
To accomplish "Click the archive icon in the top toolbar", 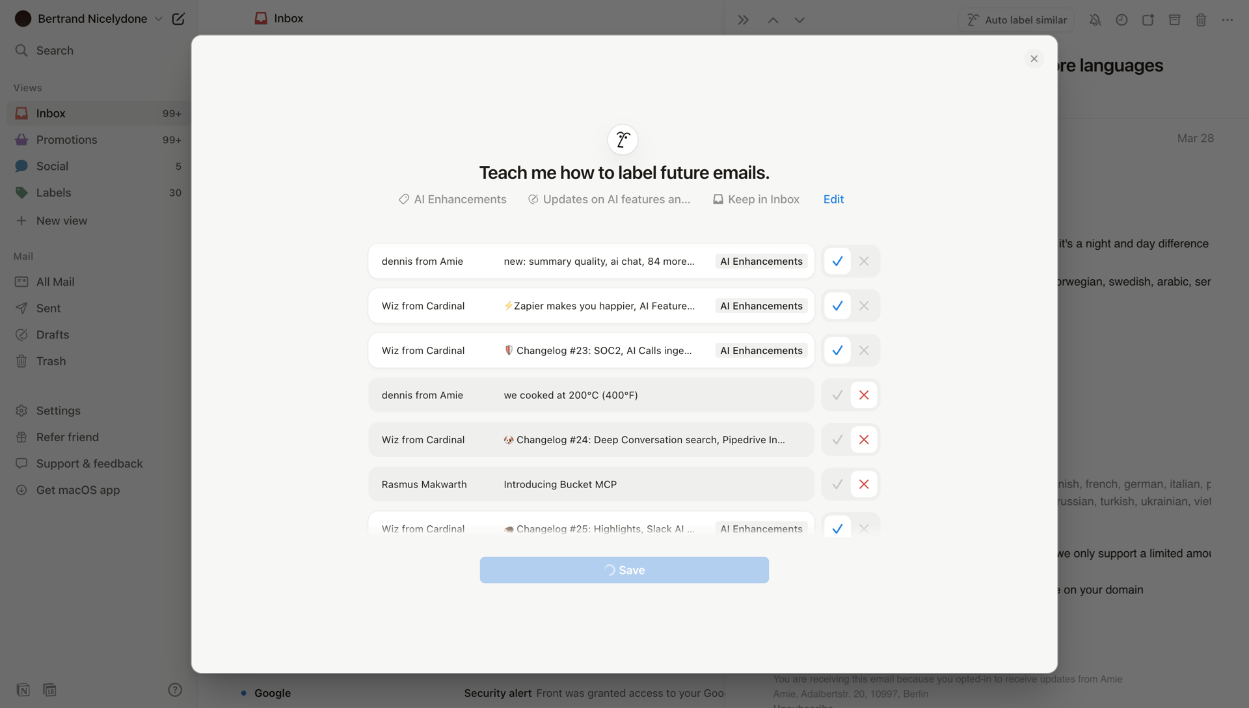I will click(x=1174, y=20).
